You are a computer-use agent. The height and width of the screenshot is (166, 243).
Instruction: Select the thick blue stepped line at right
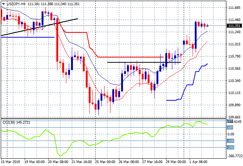tap(190, 85)
